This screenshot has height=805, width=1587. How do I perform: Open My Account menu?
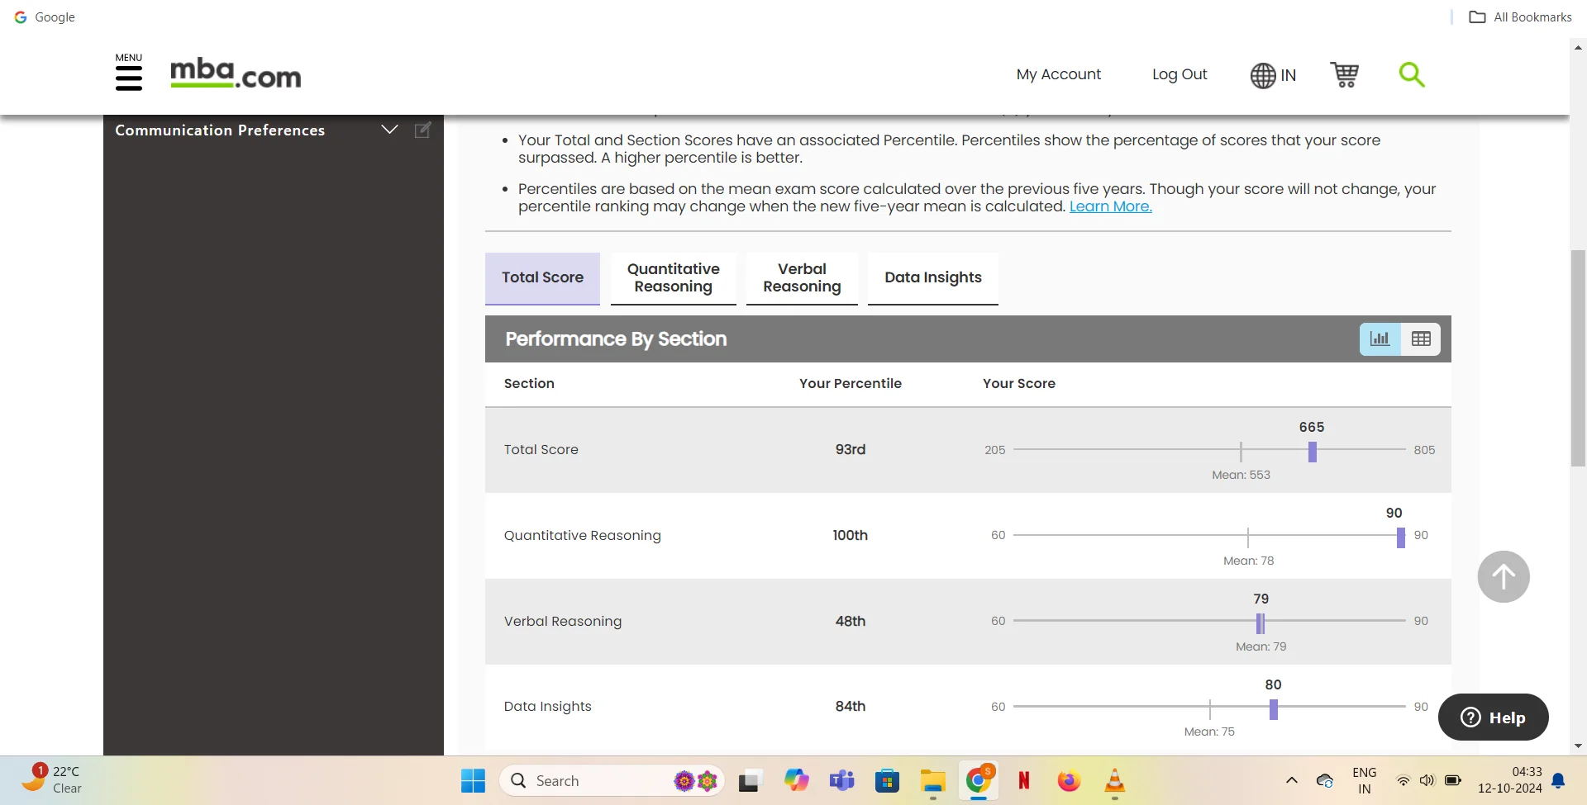tap(1058, 74)
